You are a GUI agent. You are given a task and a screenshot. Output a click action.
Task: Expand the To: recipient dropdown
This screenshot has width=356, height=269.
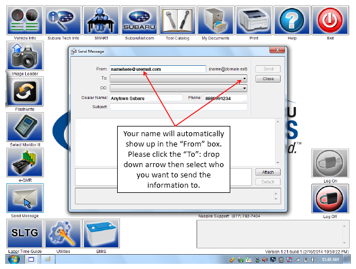pos(245,78)
